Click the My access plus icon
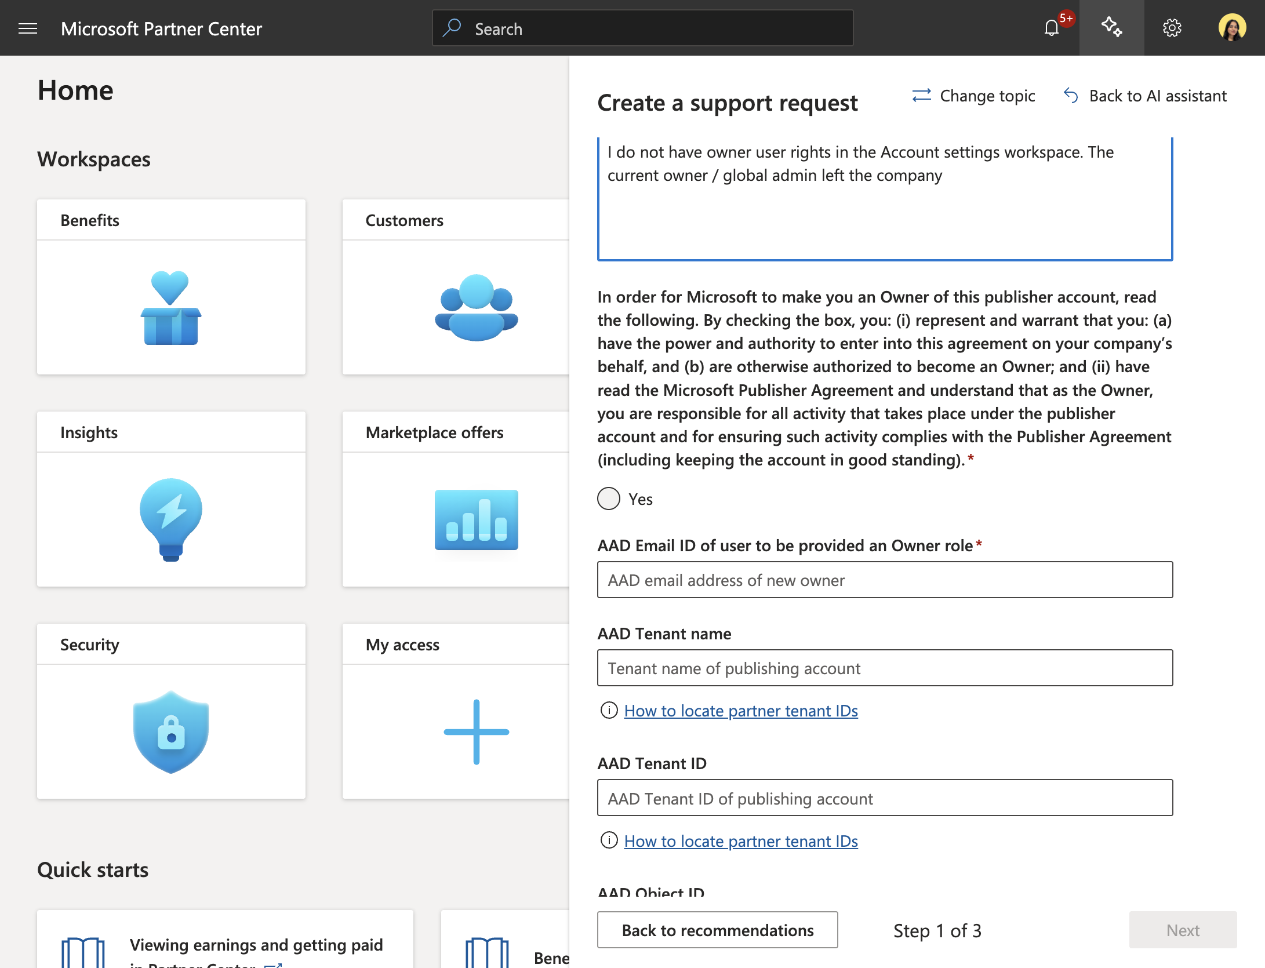Screen dimensions: 1265x968 pyautogui.click(x=476, y=732)
